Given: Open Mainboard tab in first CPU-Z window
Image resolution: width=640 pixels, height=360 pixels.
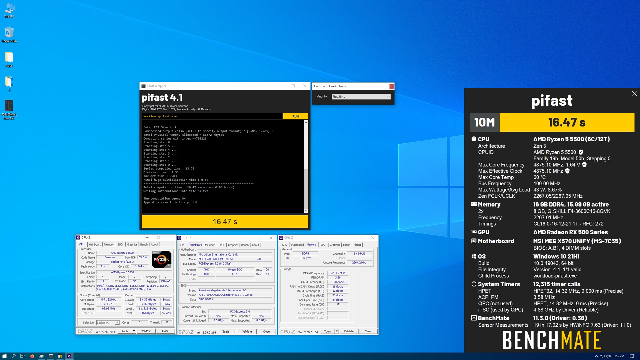Looking at the screenshot, I should point(95,244).
